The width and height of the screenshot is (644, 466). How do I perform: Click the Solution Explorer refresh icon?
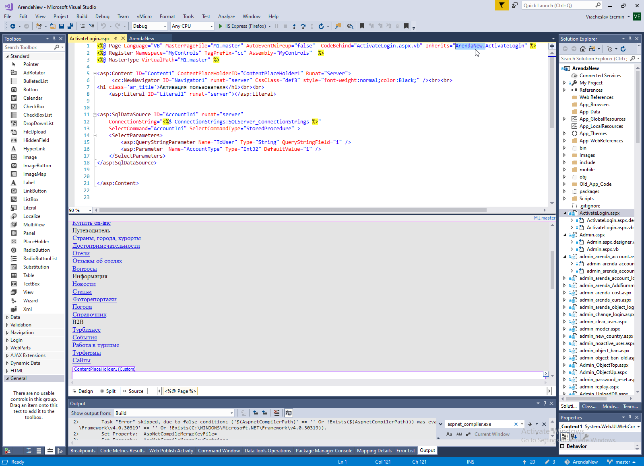[623, 49]
